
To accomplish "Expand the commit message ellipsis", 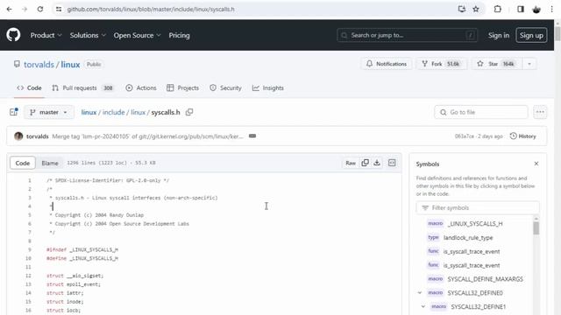I will [252, 136].
